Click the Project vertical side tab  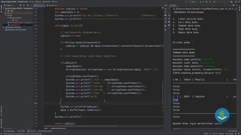point(1,9)
